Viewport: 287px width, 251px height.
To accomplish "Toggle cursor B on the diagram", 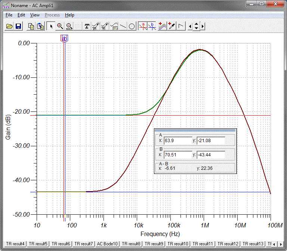I will pyautogui.click(x=152, y=26).
